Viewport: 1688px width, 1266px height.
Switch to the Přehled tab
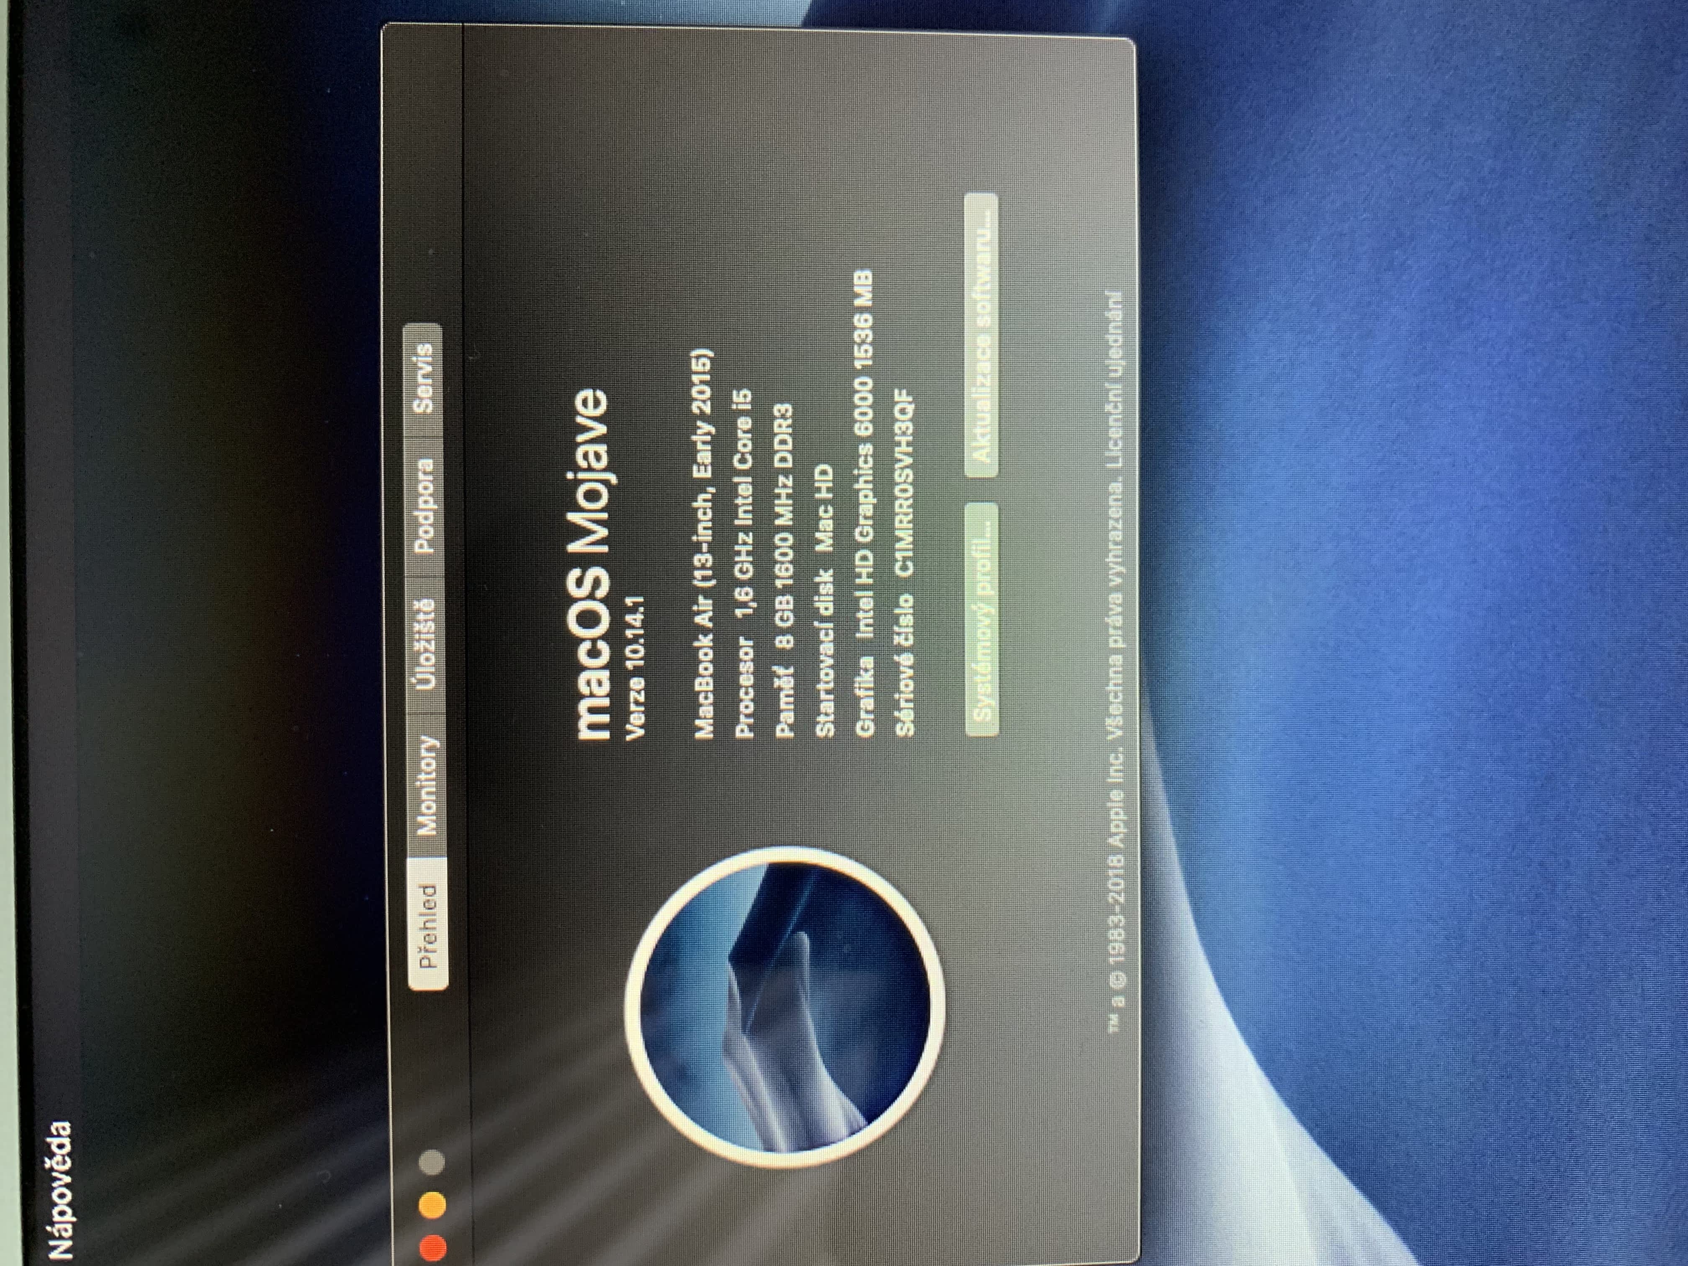point(428,924)
